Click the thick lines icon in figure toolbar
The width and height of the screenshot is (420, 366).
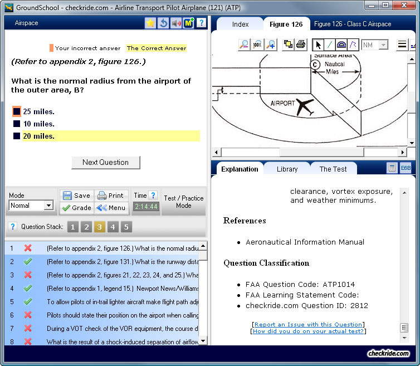402,45
